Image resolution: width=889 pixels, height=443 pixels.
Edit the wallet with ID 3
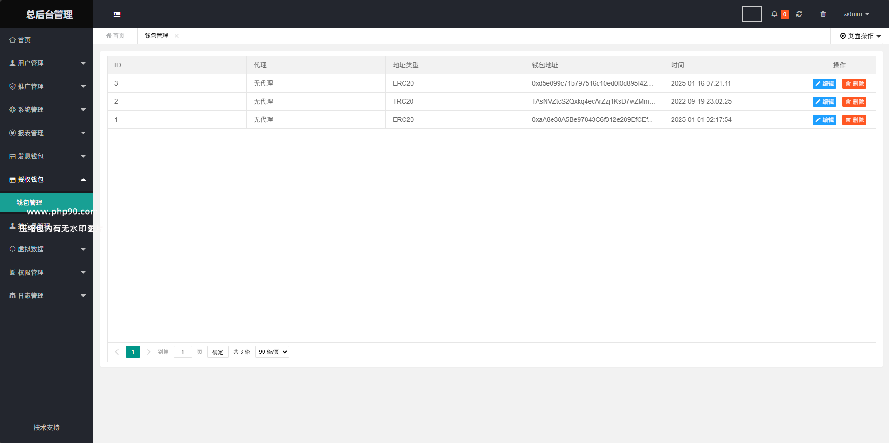824,84
